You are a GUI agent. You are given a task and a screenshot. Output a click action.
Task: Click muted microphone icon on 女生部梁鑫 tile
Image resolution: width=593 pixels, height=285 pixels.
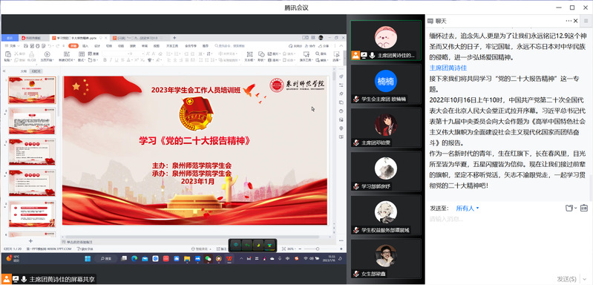tap(356, 274)
